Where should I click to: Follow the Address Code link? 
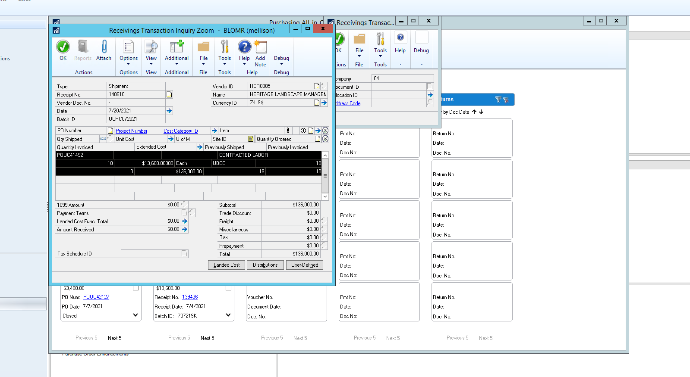click(347, 103)
